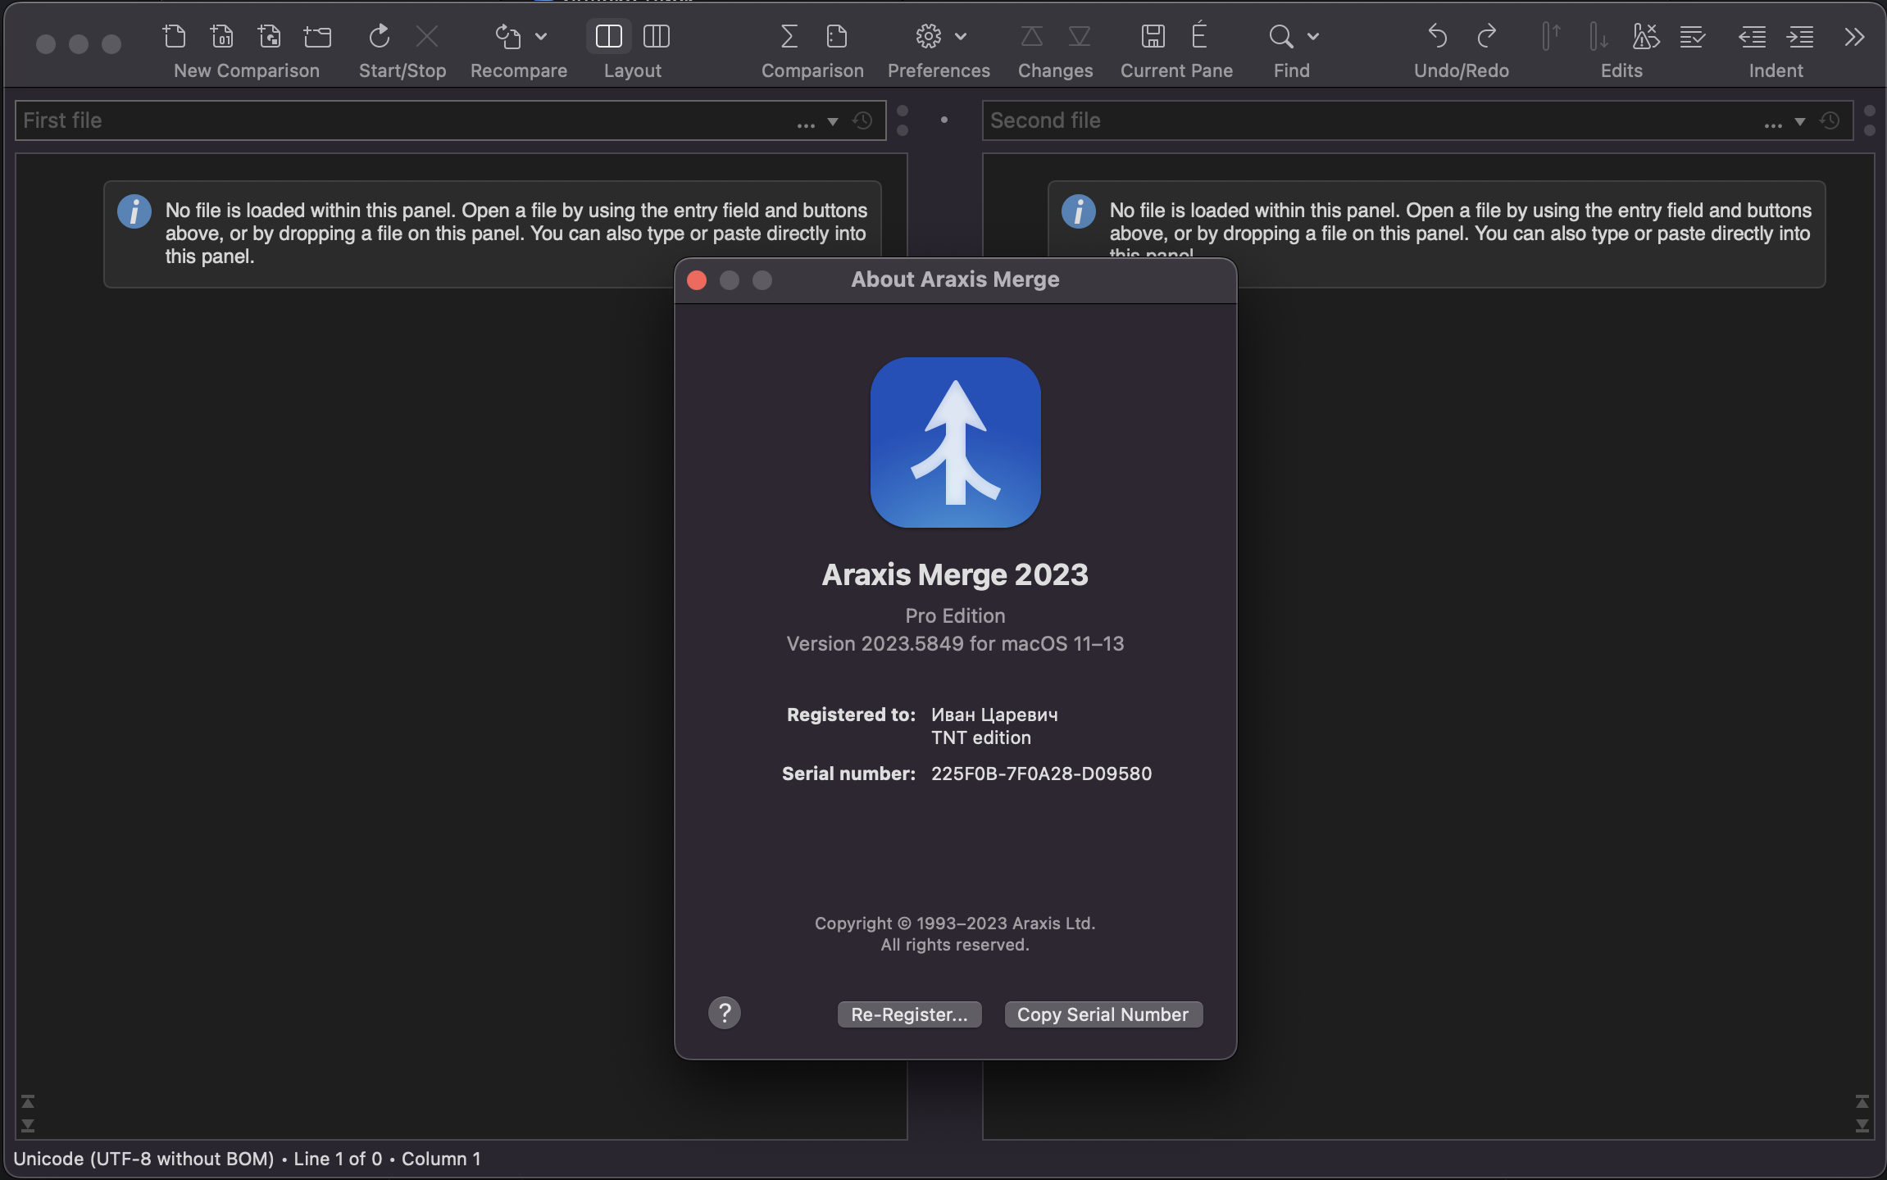This screenshot has width=1887, height=1180.
Task: Start a new image comparison
Action: point(269,36)
